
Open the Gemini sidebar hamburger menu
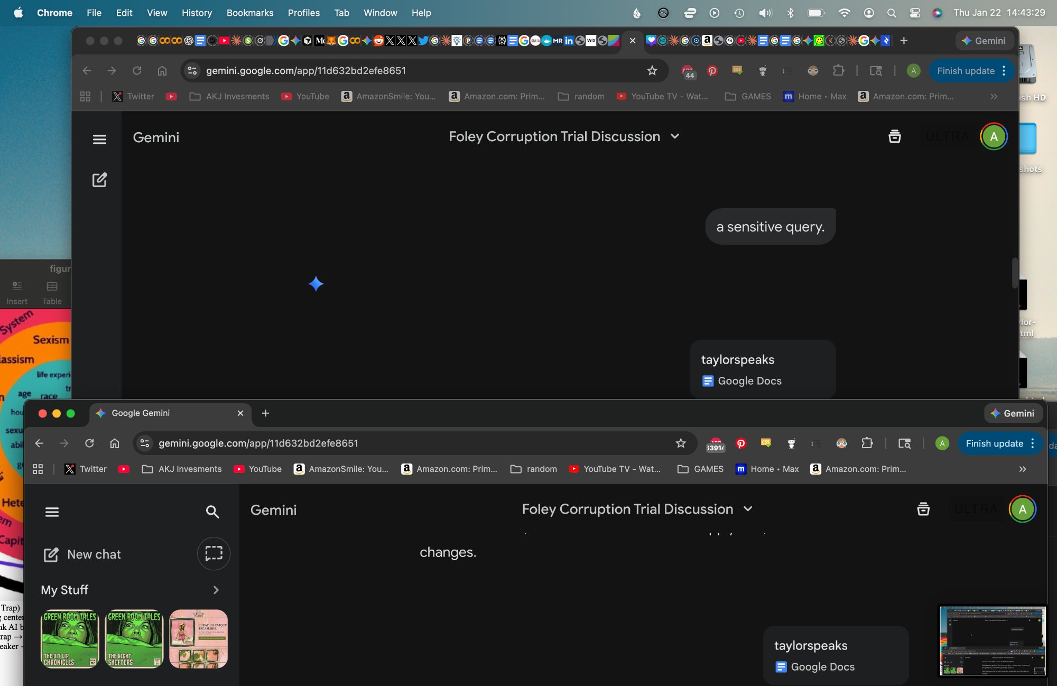(x=52, y=512)
